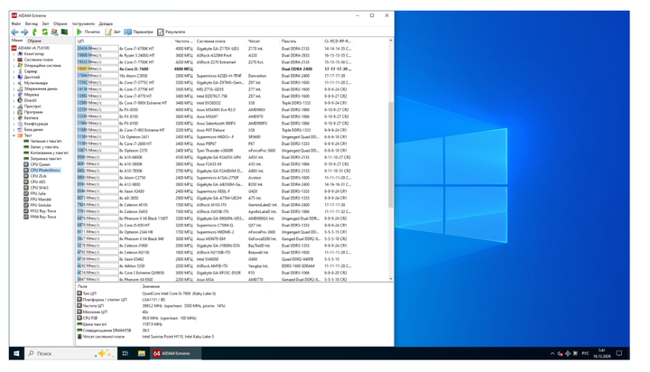This screenshot has width=650, height=372.
Task: Select the 4x Ryzen 5 2400G HT row
Action: point(214,55)
